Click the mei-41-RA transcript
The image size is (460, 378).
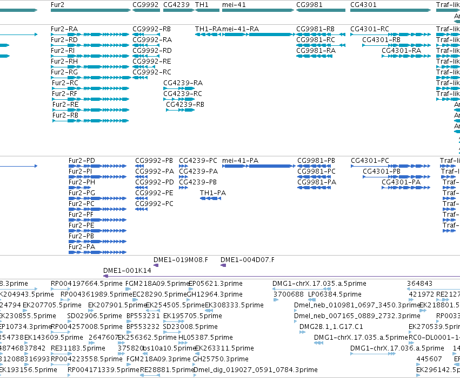(259, 35)
